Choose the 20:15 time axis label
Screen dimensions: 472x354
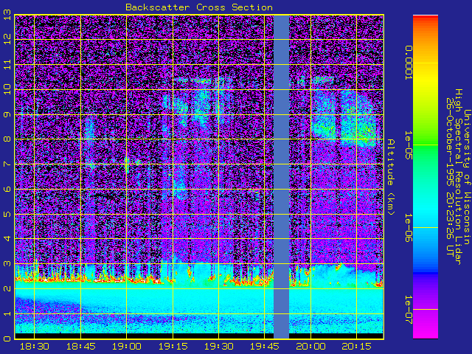357,347
